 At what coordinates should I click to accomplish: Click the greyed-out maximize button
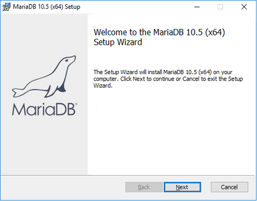click(x=220, y=7)
